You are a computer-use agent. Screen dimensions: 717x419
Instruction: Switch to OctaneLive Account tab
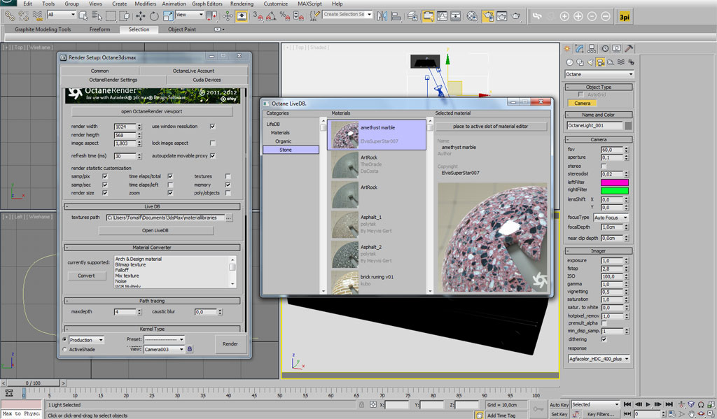[193, 71]
